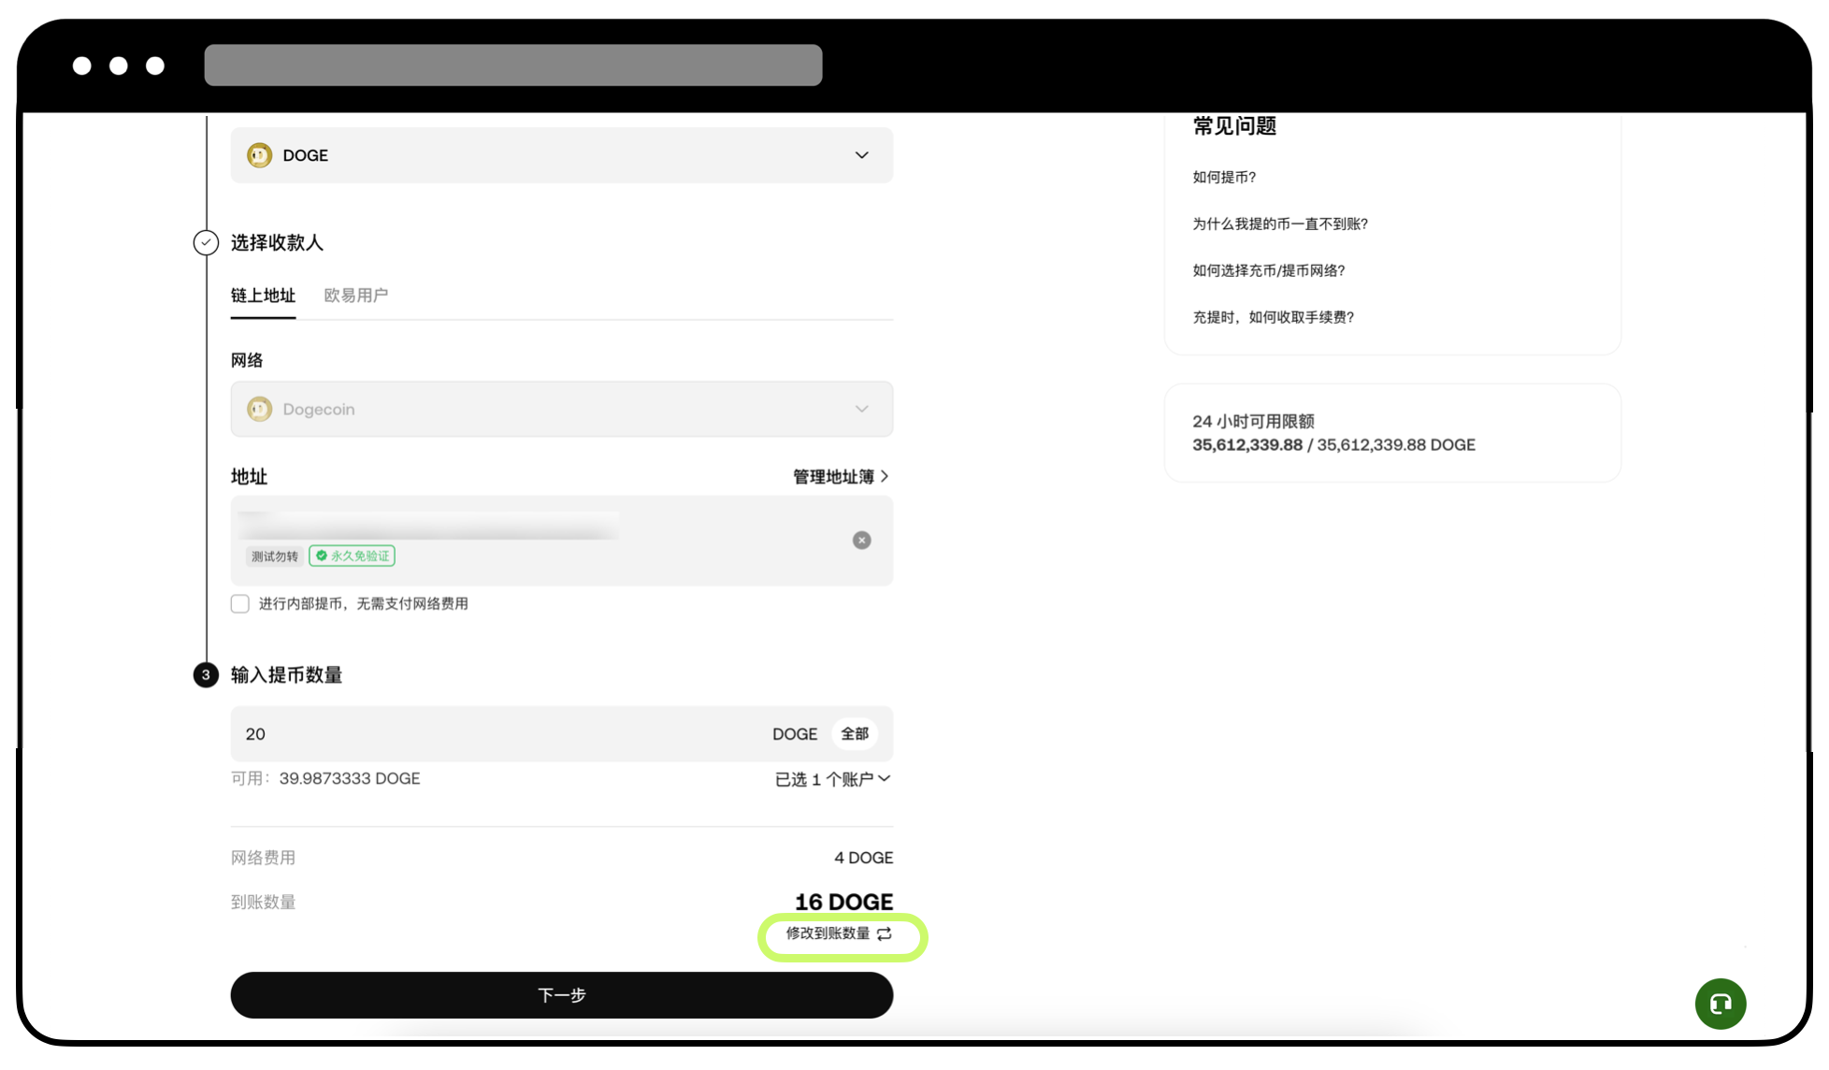The height and width of the screenshot is (1070, 1829).
Task: Enable the 进行内部提币 checkbox
Action: point(240,604)
